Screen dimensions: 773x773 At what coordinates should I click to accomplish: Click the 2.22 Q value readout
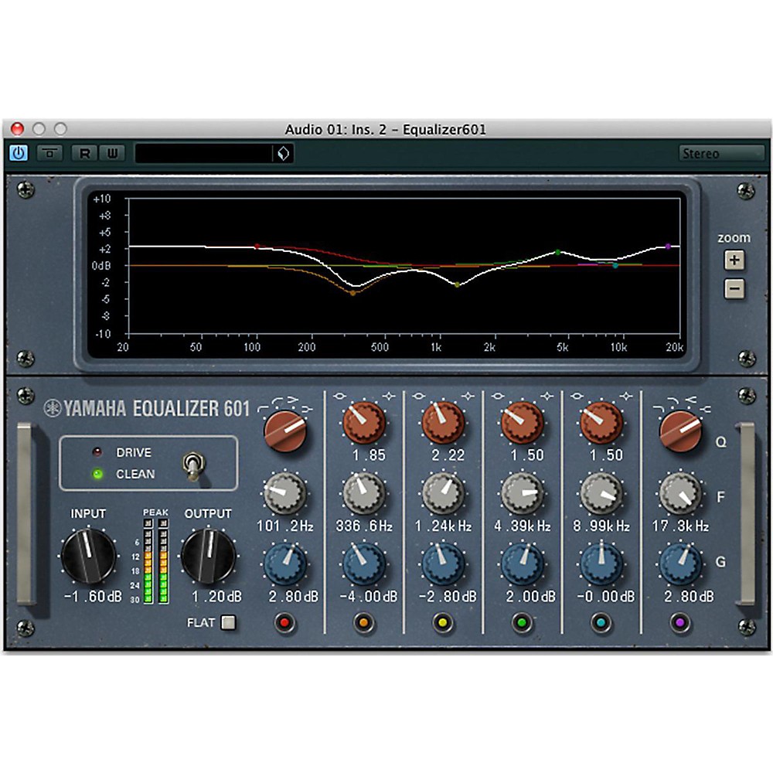(448, 455)
